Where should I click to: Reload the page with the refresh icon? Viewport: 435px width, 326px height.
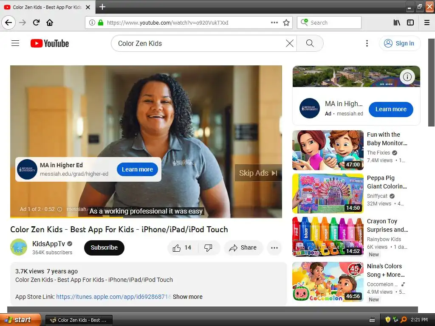point(36,22)
